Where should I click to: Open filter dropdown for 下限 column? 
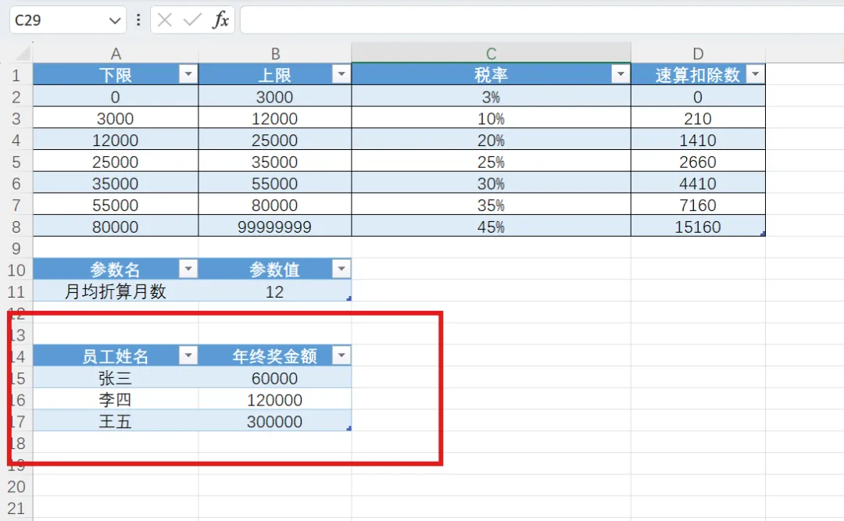(x=188, y=73)
